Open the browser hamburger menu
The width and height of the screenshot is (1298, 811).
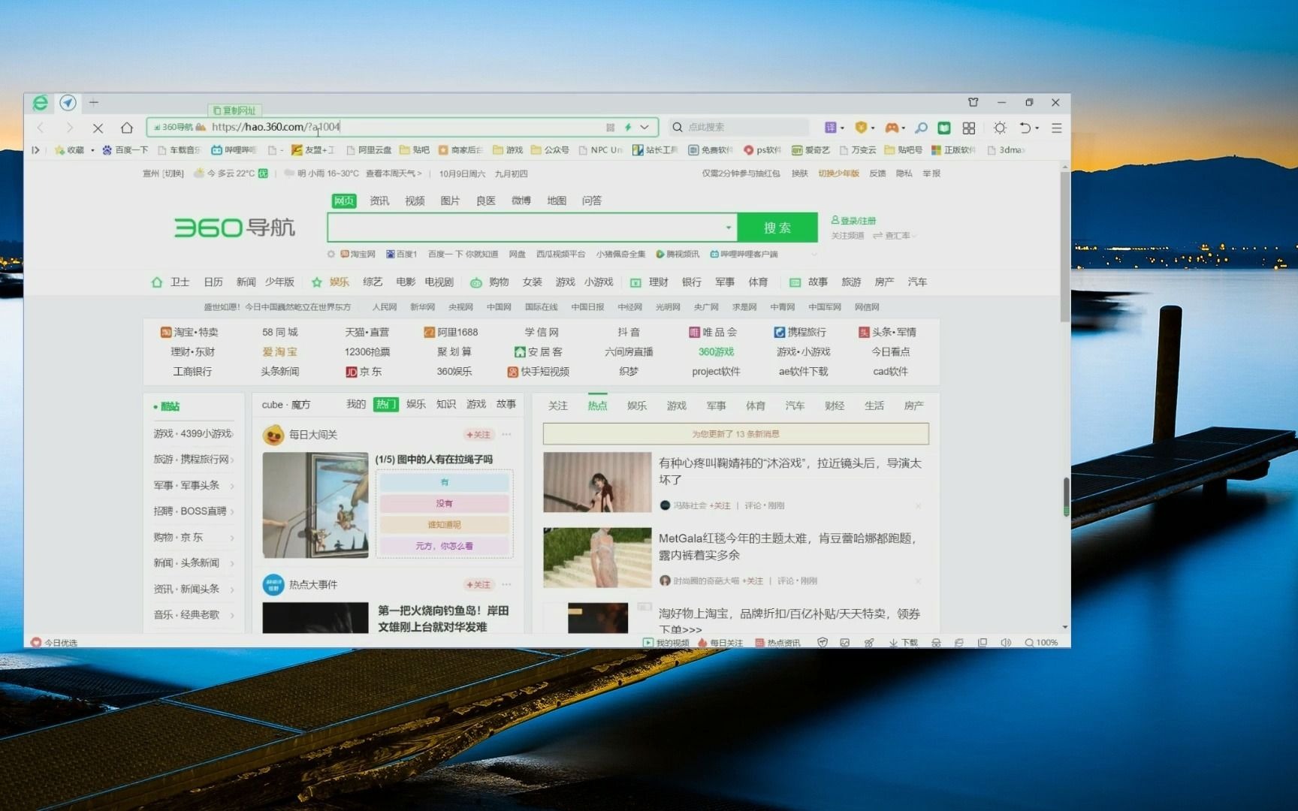coord(1056,128)
